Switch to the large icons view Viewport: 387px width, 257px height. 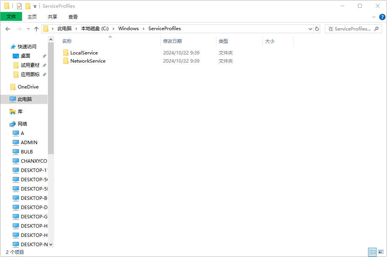[x=381, y=252]
